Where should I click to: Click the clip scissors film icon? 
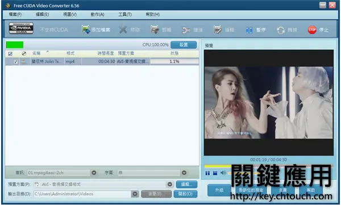[x=155, y=30]
